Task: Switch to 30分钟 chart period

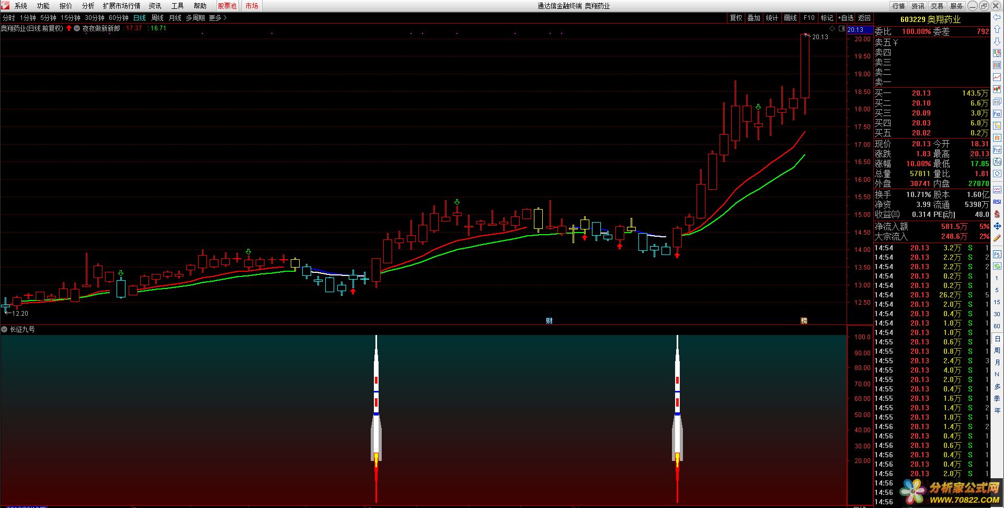Action: click(x=95, y=18)
